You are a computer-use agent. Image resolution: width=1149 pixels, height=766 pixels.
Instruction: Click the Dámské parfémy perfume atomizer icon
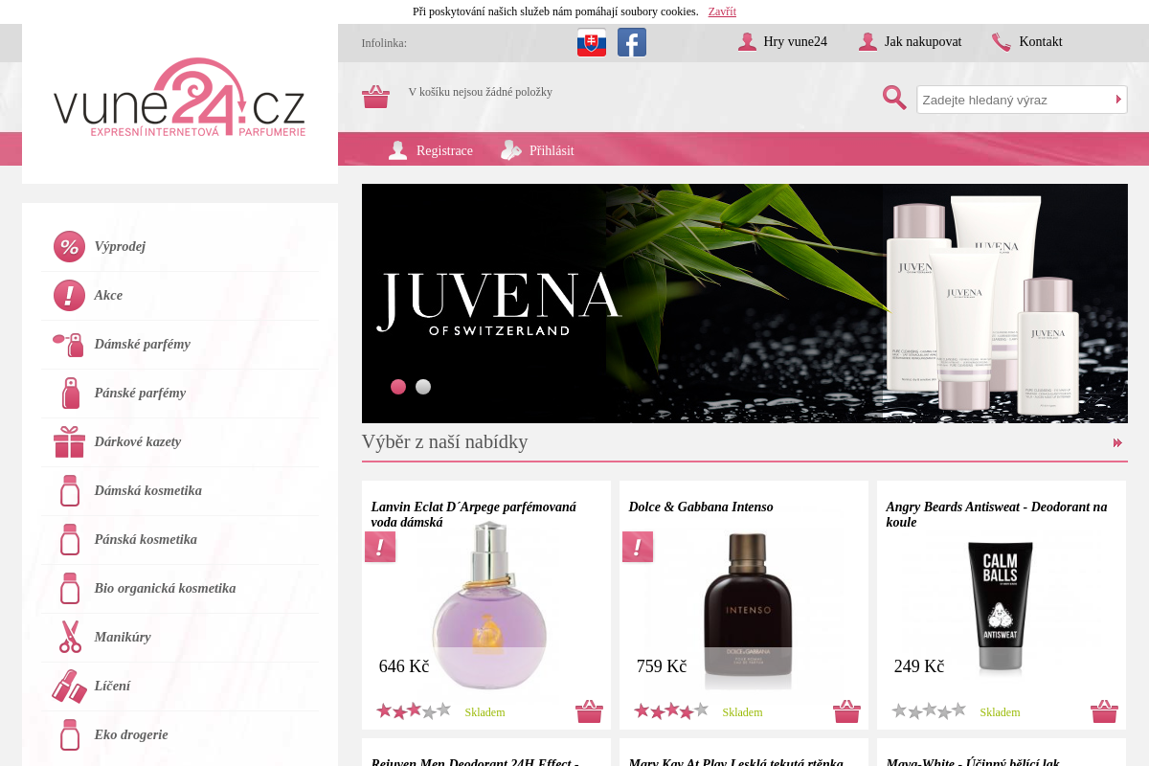pos(69,344)
